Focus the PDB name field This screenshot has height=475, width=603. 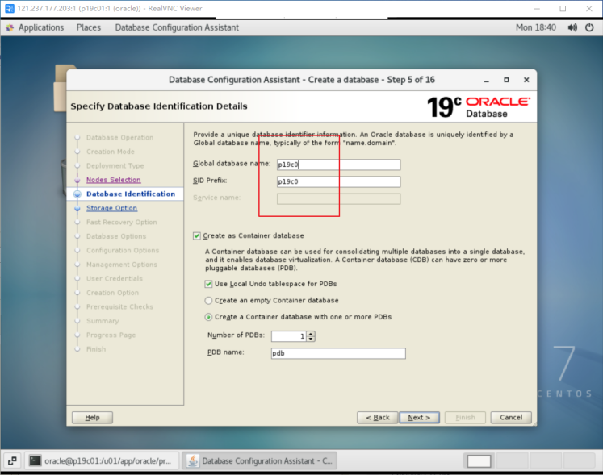point(338,353)
